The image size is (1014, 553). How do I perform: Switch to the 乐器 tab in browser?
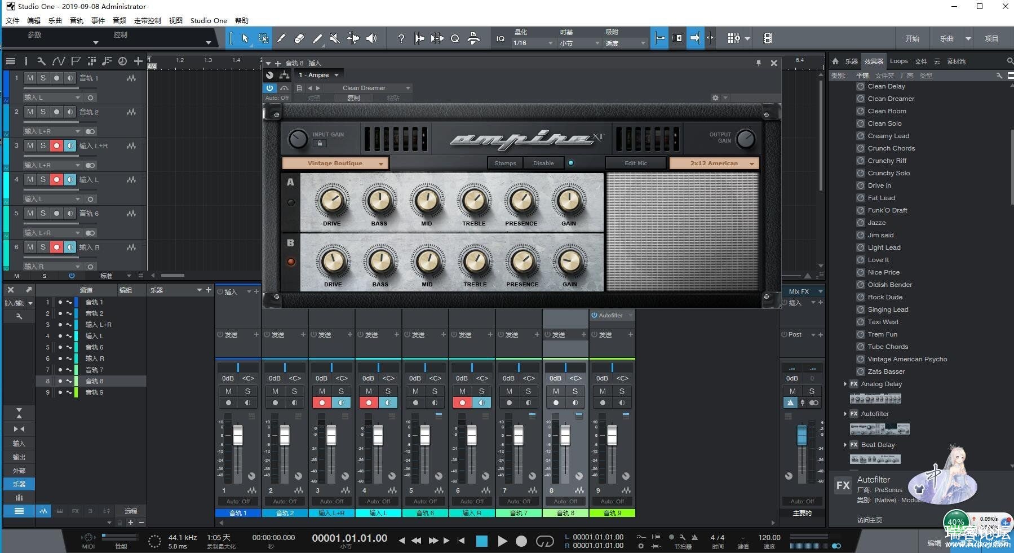(852, 61)
